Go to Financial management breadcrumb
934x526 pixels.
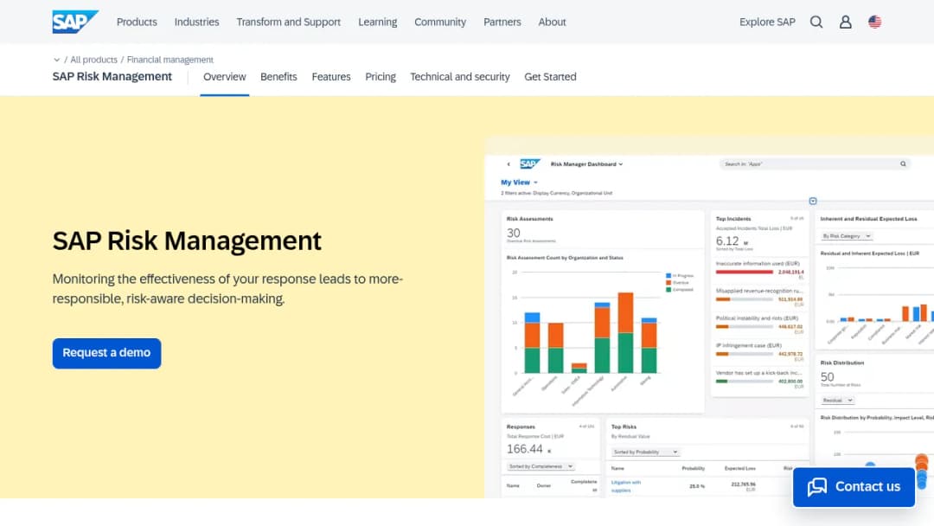(x=170, y=60)
